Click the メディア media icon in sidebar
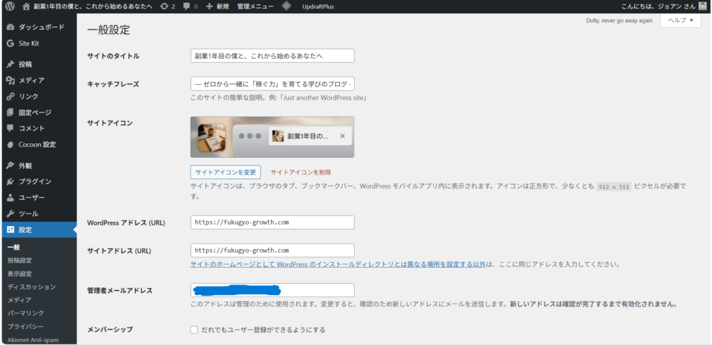 [10, 81]
